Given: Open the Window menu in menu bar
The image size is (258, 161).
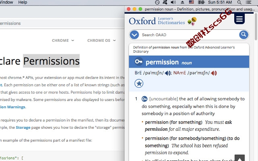Looking at the screenshot, I should pos(6,2).
